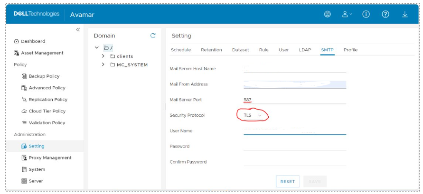Click the Asset Management icon
423x194 pixels.
[x=17, y=53]
